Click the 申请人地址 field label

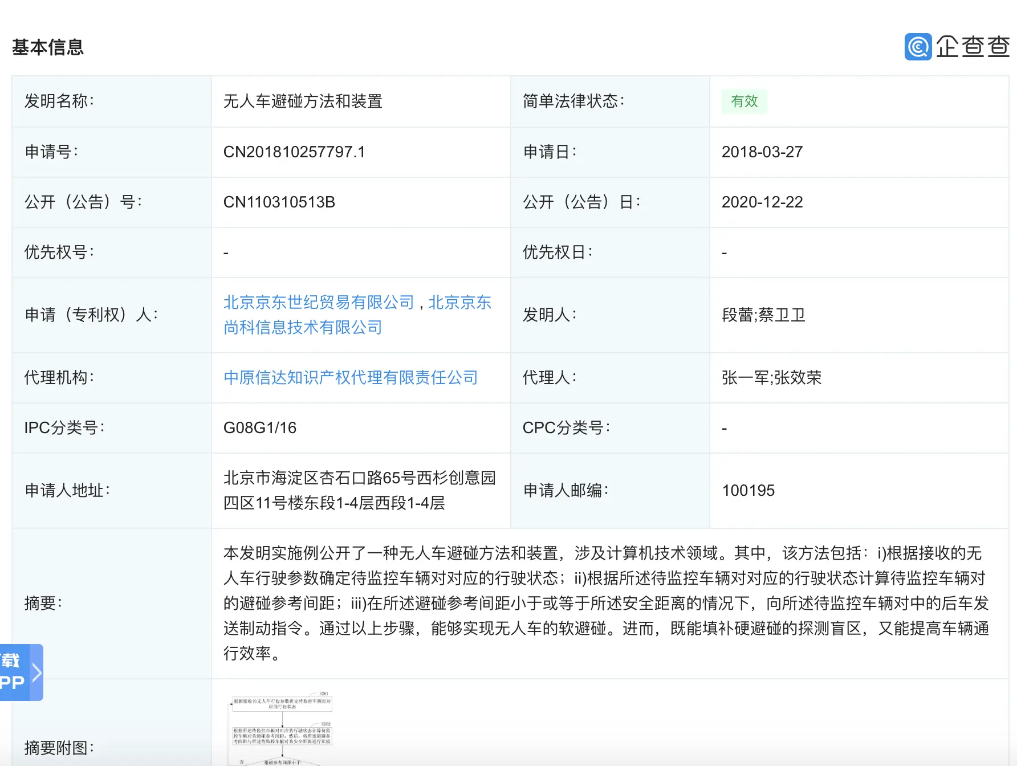67,491
